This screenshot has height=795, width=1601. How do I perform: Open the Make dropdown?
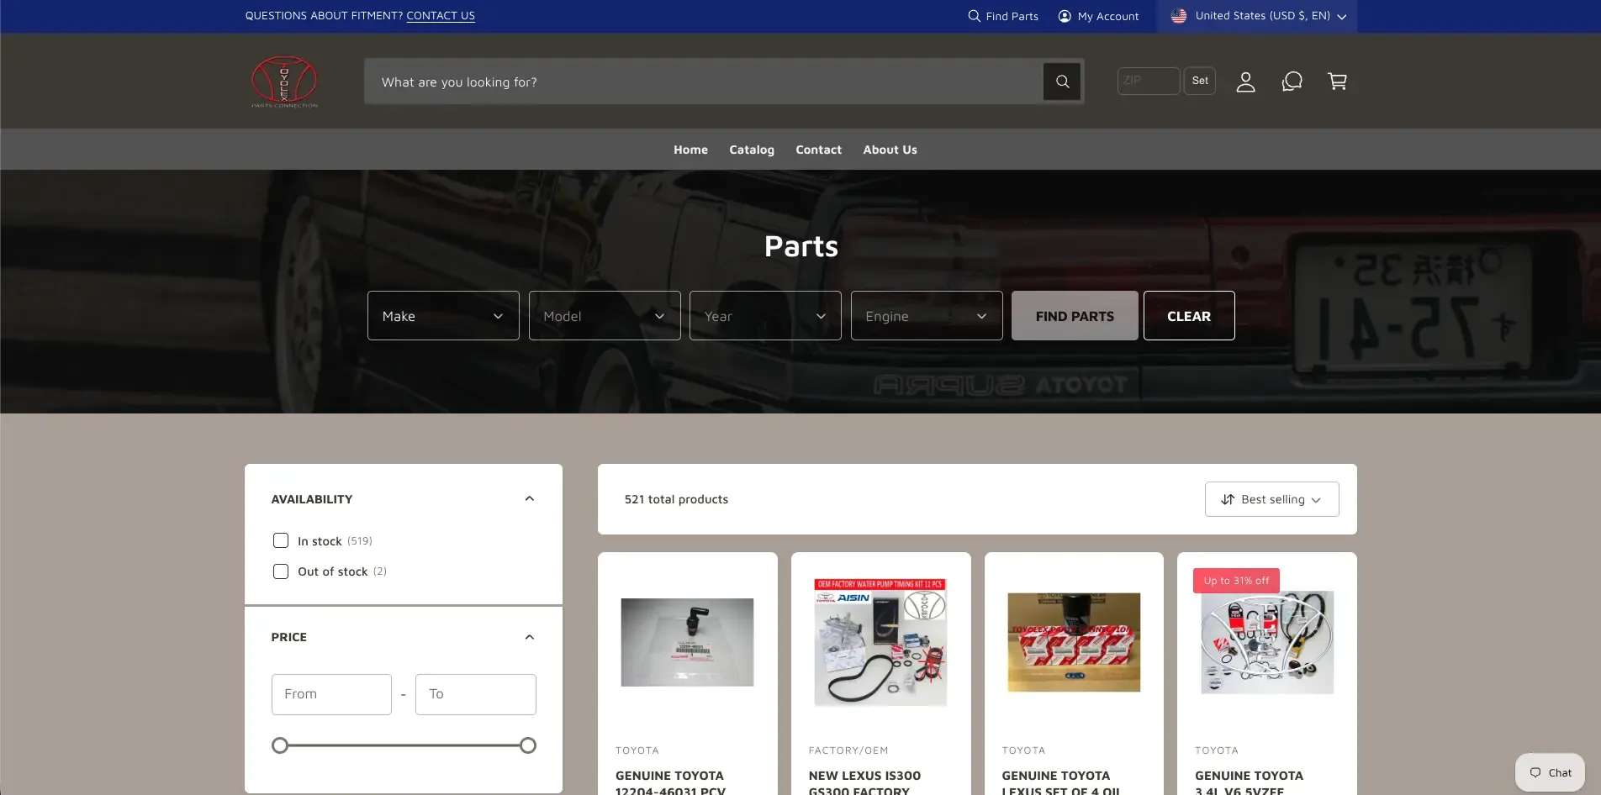[x=443, y=316]
